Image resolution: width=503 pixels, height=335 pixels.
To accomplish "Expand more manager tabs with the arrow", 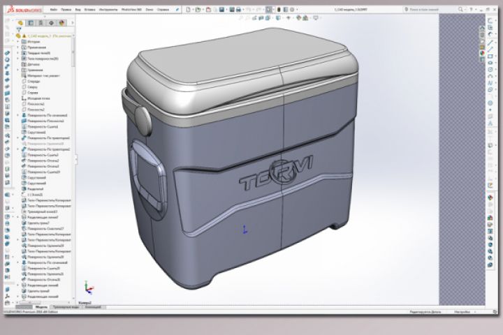I will 72,23.
